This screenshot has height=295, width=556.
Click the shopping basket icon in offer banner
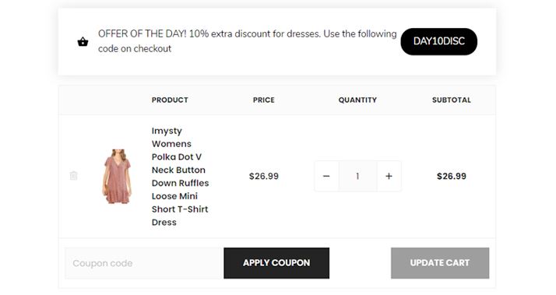click(83, 42)
